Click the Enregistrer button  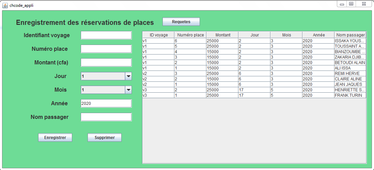pyautogui.click(x=55, y=138)
